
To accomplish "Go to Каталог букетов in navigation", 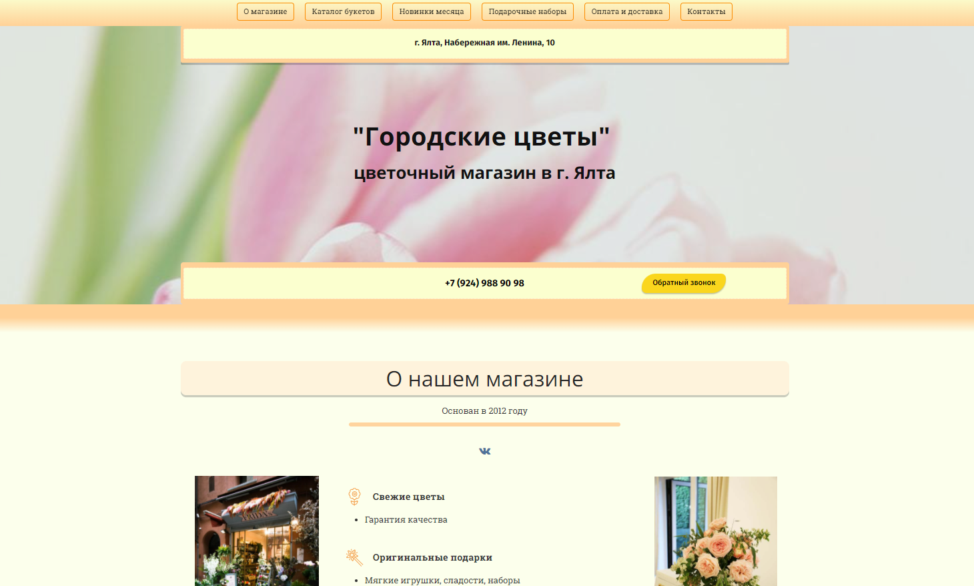I will pos(343,12).
